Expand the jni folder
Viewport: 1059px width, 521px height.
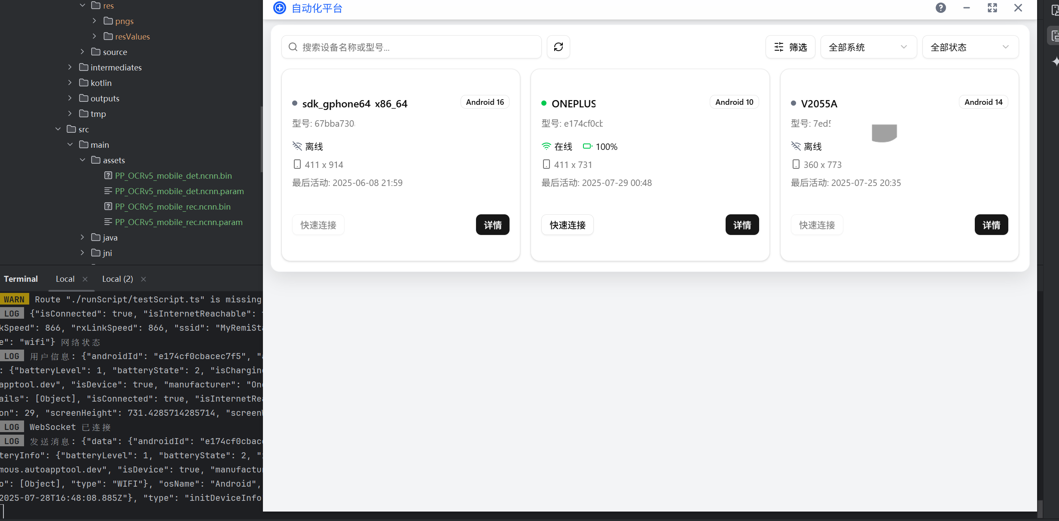(82, 253)
